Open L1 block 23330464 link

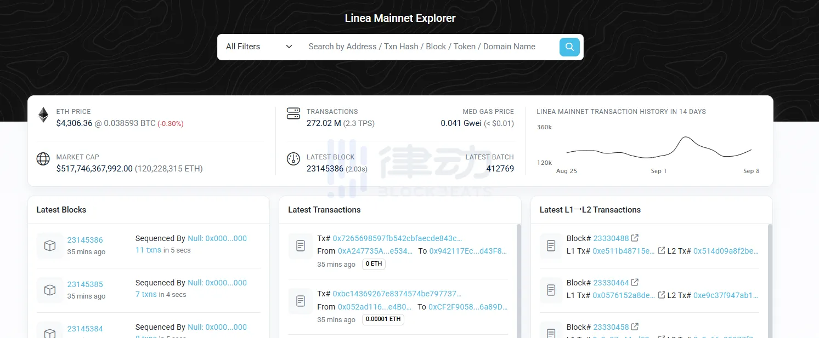(x=611, y=282)
